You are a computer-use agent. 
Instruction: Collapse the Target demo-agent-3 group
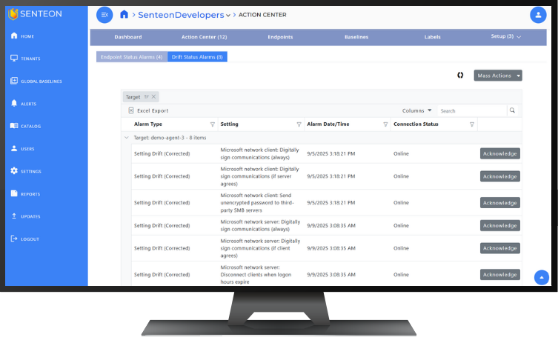[x=126, y=138]
